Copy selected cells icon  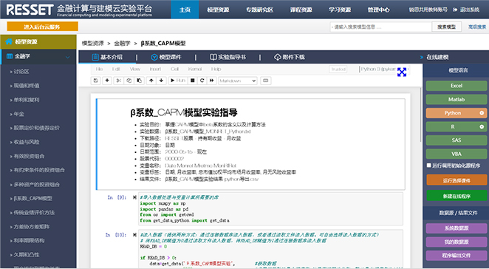tap(129, 81)
